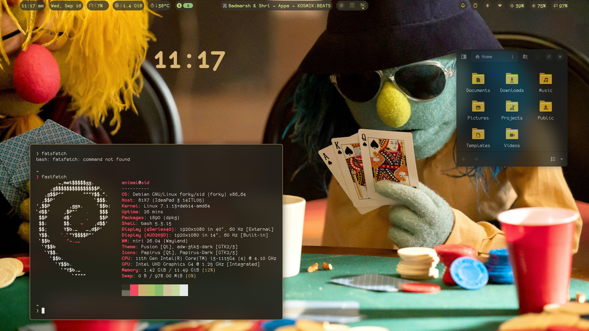Open the Videos folder
Image resolution: width=589 pixels, height=331 pixels.
point(512,137)
